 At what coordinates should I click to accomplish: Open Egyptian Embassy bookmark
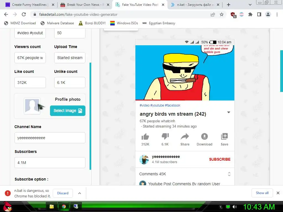click(x=159, y=23)
